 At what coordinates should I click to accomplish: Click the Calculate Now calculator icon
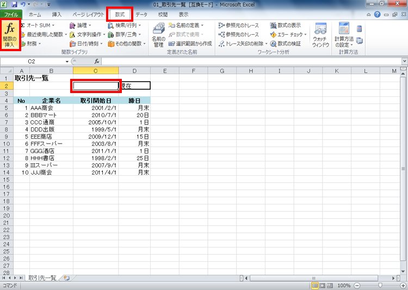coord(360,28)
